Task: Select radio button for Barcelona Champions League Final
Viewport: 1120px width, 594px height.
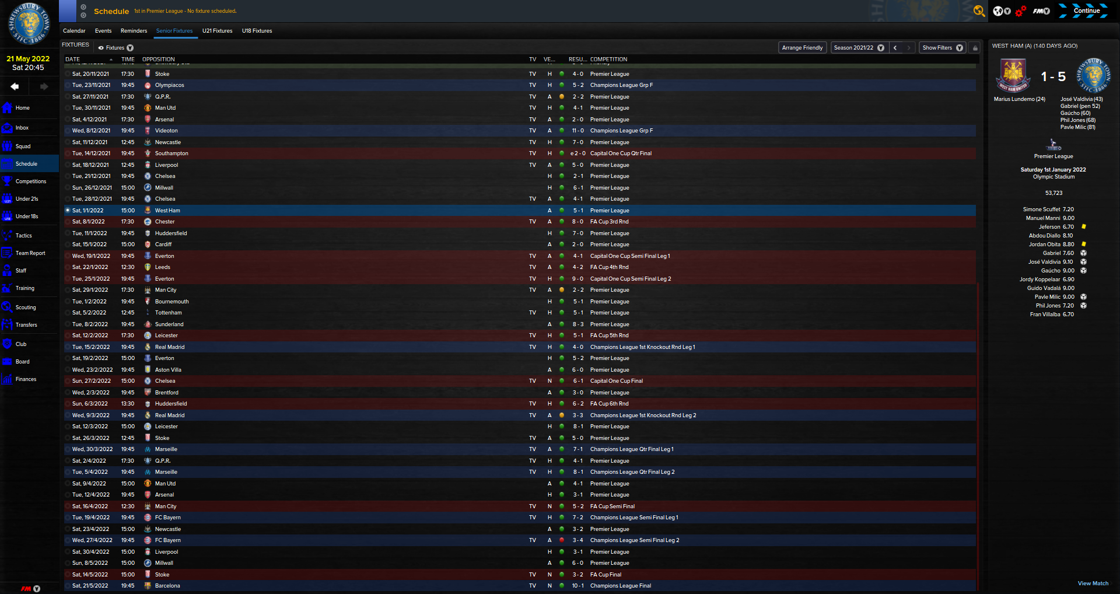Action: [x=68, y=586]
